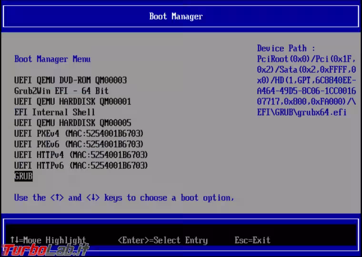Click the Esc=Exit hint
Screen dimensions: 362x257
pyautogui.click(x=252, y=240)
